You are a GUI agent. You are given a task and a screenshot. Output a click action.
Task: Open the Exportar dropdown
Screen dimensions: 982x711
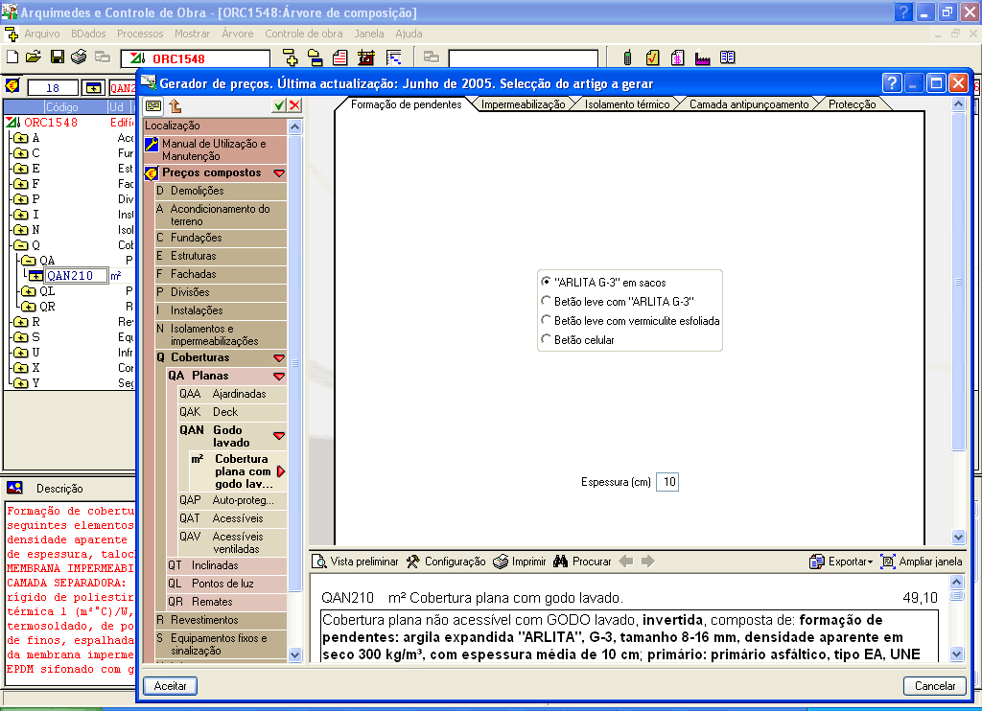coord(841,562)
